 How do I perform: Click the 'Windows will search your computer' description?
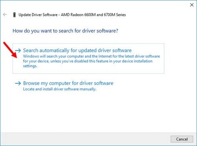pos(91,61)
